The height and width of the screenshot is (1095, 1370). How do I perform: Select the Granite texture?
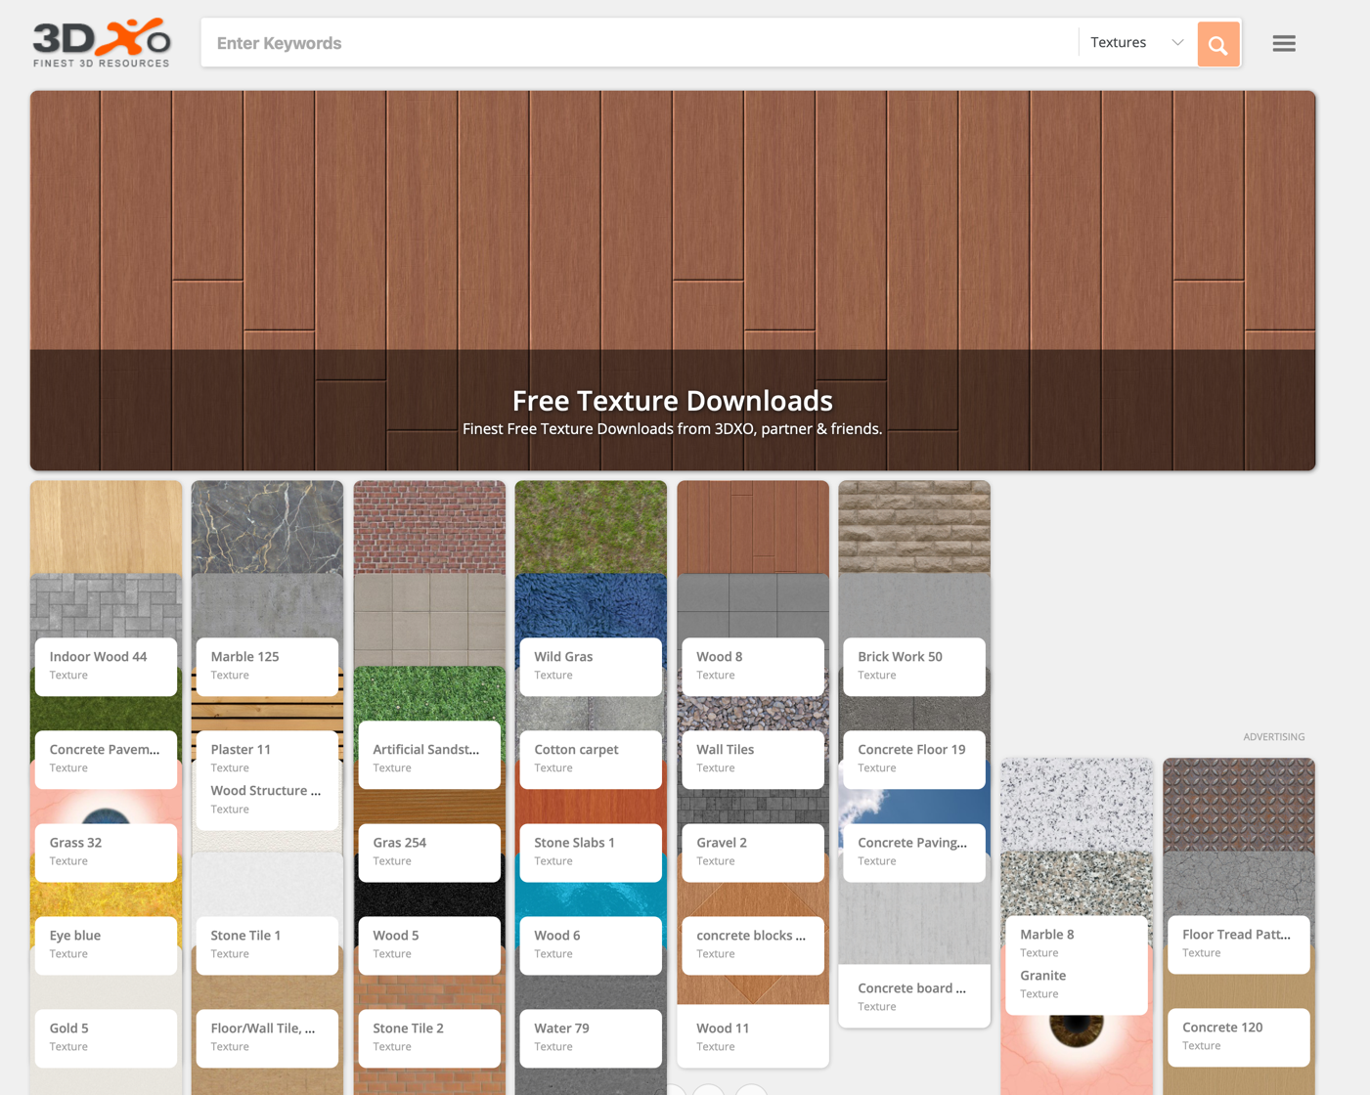(1076, 984)
